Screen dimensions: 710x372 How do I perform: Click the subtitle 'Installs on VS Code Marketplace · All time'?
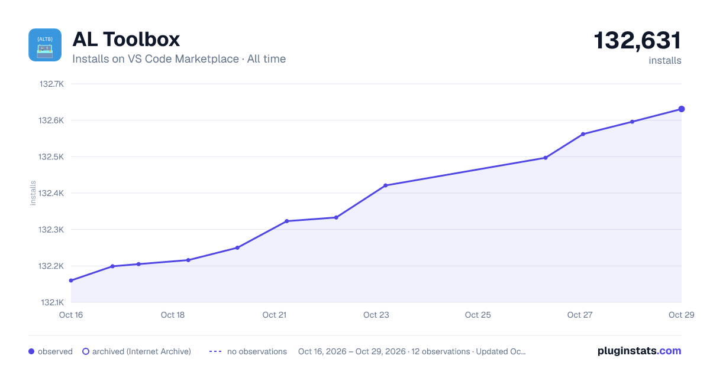tap(179, 59)
